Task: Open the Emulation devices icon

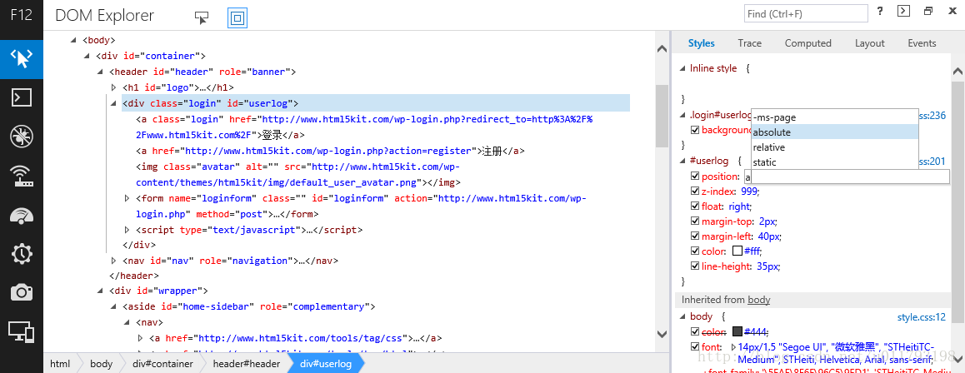Action: click(x=22, y=331)
